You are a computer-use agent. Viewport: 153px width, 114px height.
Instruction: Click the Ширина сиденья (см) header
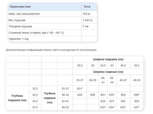108,72
